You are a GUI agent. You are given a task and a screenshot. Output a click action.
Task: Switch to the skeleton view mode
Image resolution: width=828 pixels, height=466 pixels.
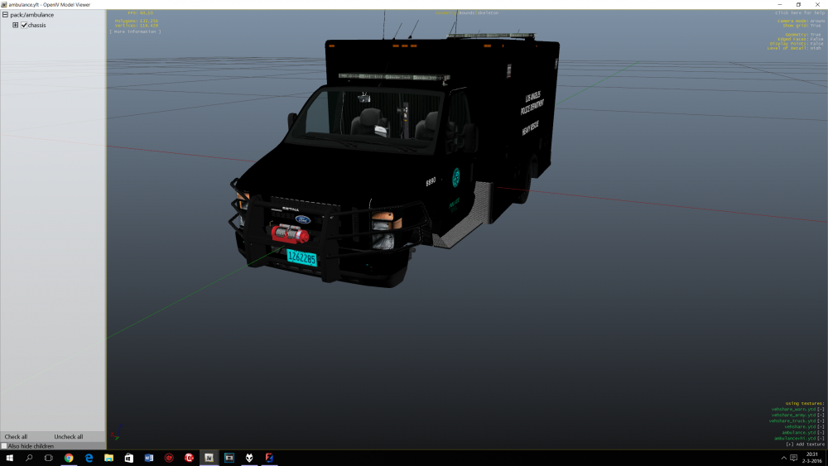[x=488, y=12]
